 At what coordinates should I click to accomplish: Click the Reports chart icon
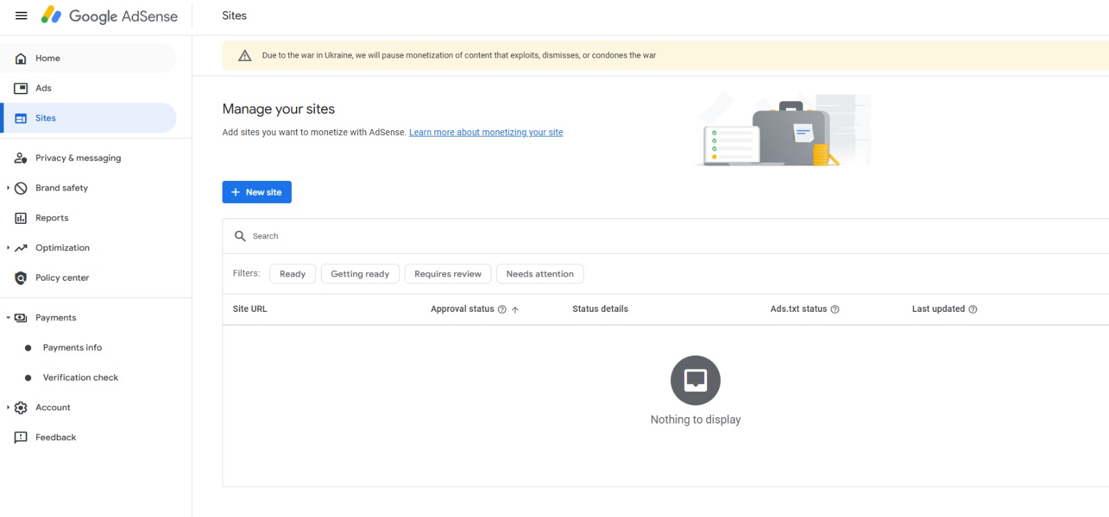click(21, 218)
